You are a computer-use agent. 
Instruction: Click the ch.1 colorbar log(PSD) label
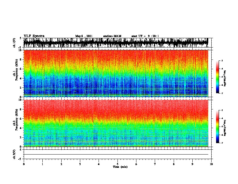click(225, 78)
